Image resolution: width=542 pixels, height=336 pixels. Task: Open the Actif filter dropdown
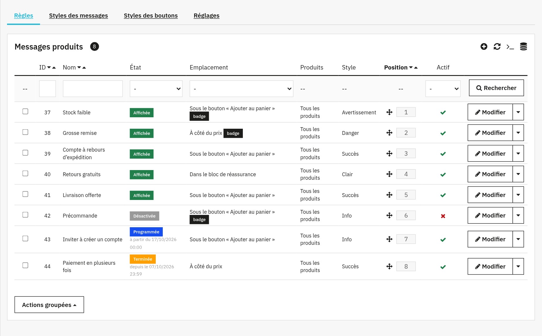point(443,89)
